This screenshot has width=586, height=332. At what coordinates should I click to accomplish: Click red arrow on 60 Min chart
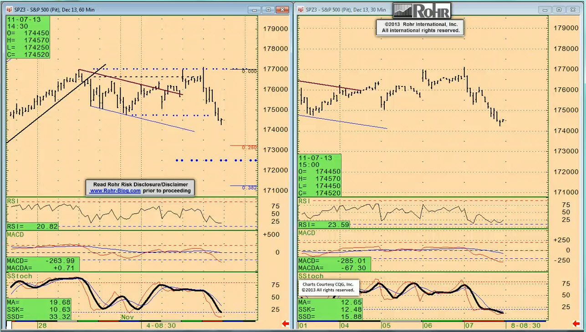pyautogui.click(x=285, y=324)
